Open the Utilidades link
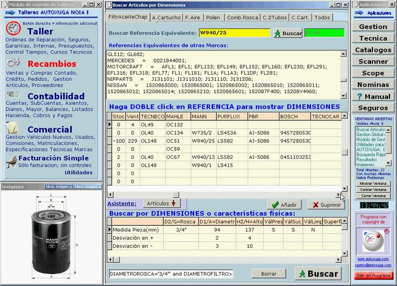397x286 pixels. coord(78,173)
